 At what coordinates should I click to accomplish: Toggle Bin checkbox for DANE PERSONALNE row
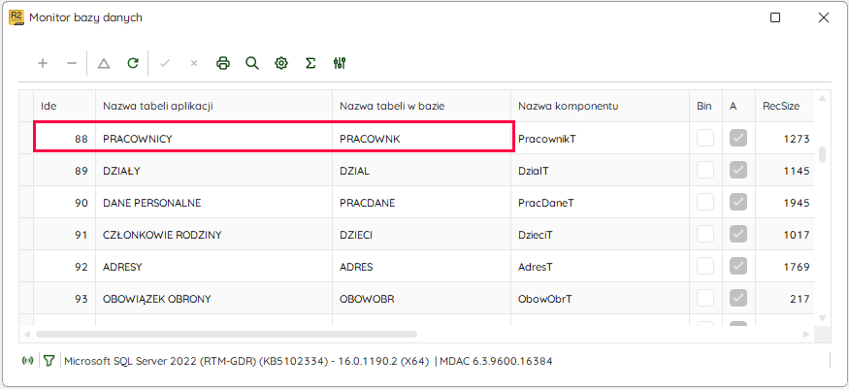tap(705, 203)
